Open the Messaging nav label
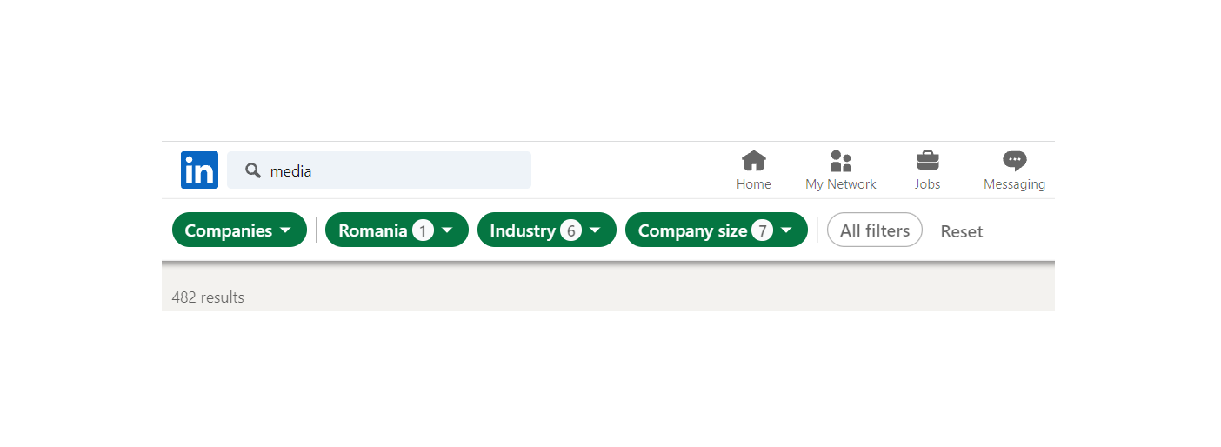Screen dimensions: 1221x447 tap(1014, 184)
